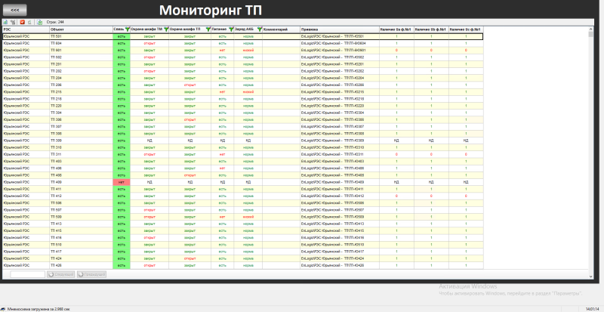Click the first green export icon in toolbar
Image resolution: width=604 pixels, height=312 pixels.
(x=5, y=22)
